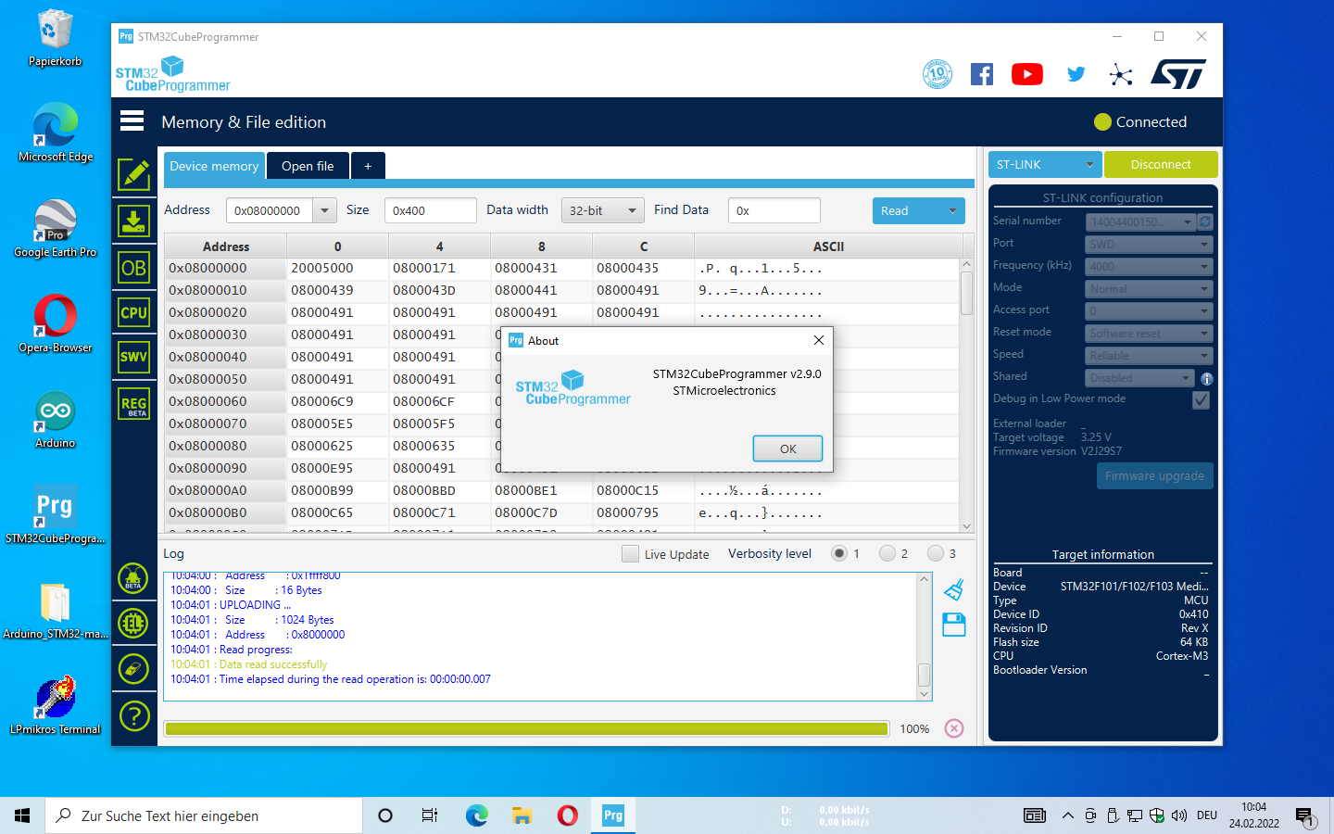Switch to the Open file tab
The image size is (1334, 834).
click(308, 166)
